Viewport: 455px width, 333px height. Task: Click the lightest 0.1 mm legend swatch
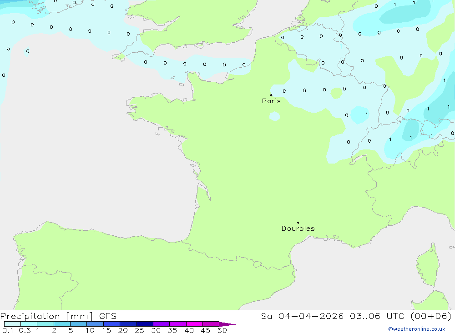12,324
